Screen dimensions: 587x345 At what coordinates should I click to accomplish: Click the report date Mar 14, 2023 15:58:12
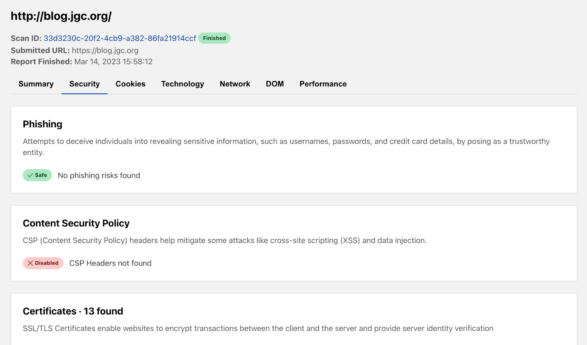pyautogui.click(x=113, y=62)
